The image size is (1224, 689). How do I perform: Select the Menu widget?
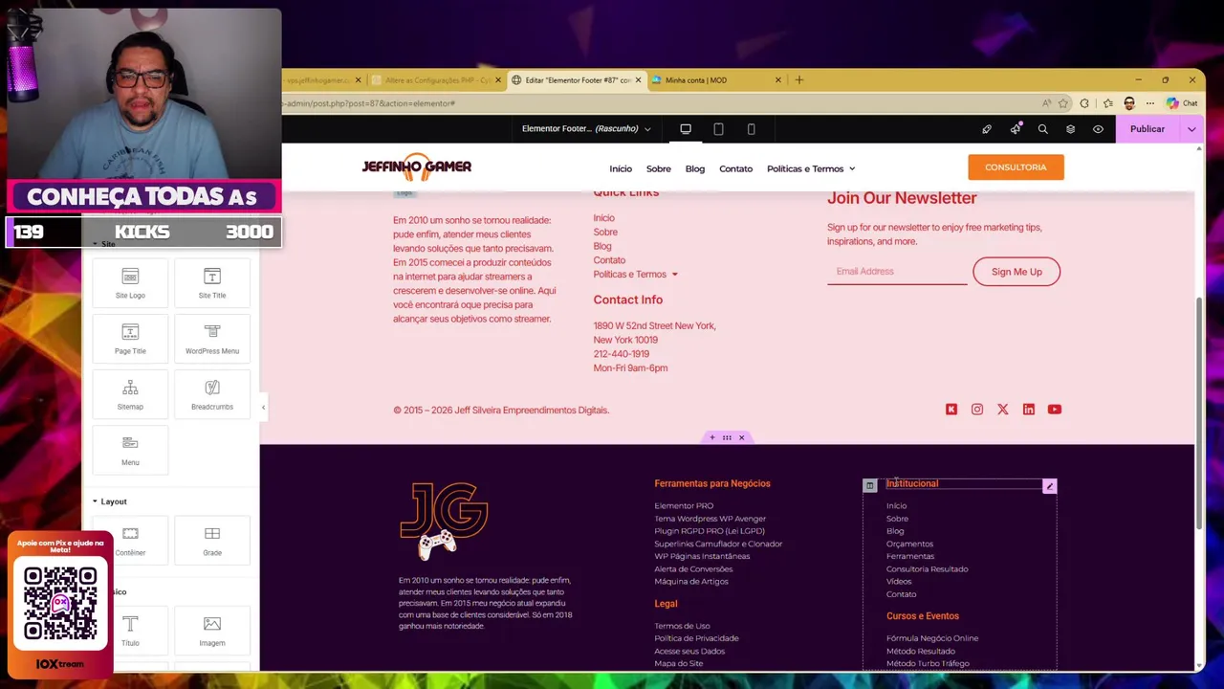click(130, 449)
